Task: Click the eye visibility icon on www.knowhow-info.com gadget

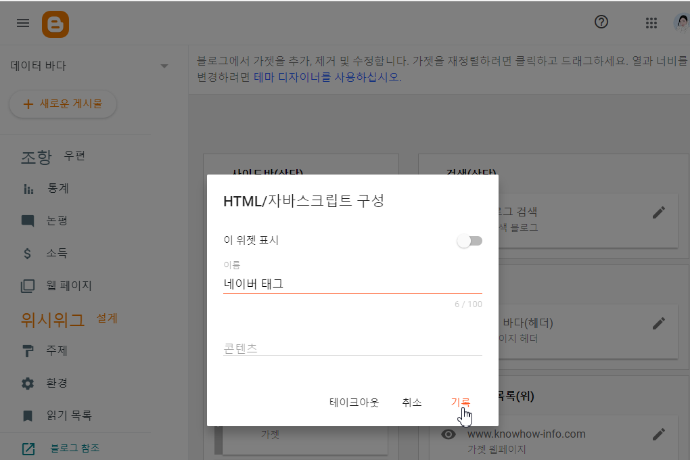Action: click(x=448, y=433)
